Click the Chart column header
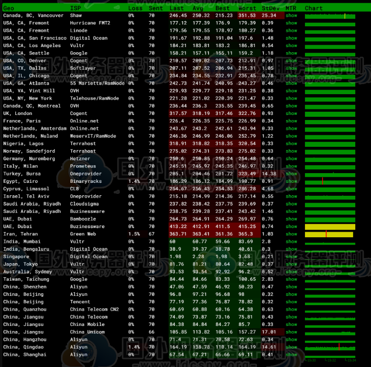Screen dimensions: 371x367 (x=314, y=8)
